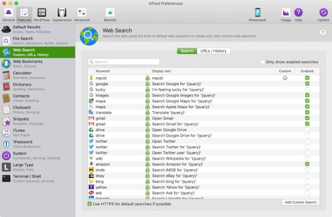Enable the yahoo search checkbox
Viewport: 332px width, 217px height.
tap(307, 187)
